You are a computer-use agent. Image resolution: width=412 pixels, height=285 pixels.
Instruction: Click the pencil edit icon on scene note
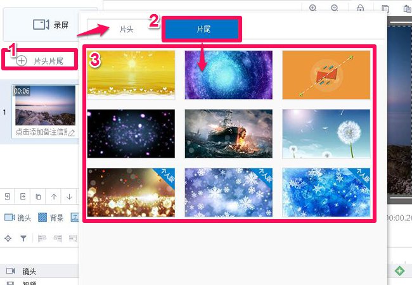pyautogui.click(x=71, y=133)
